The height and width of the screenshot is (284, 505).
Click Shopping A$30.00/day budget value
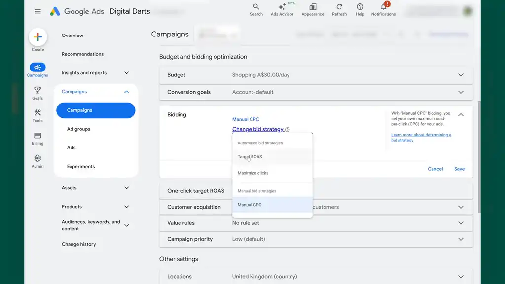tap(261, 75)
